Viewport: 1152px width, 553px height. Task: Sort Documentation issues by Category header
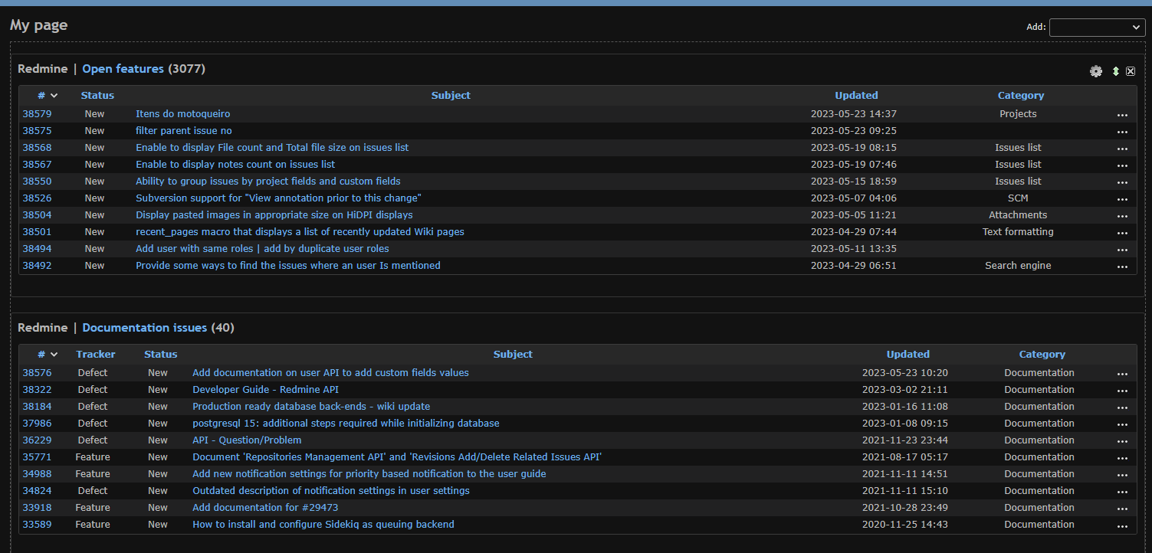click(1042, 355)
